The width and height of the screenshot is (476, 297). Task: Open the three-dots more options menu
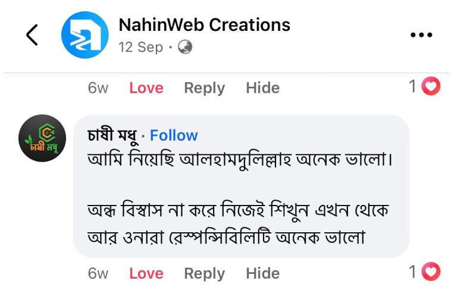(x=421, y=35)
